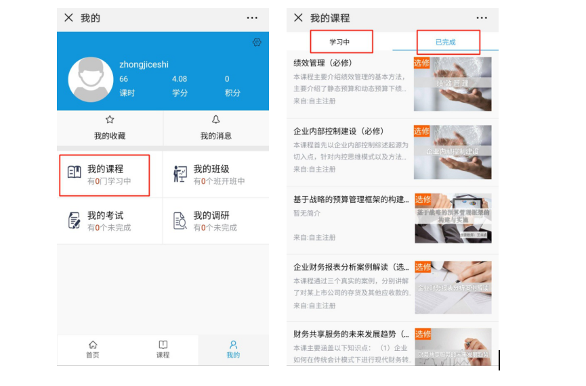Viewport: 586px width, 386px height.
Task: Open 我的课程 entry
Action: [104, 175]
